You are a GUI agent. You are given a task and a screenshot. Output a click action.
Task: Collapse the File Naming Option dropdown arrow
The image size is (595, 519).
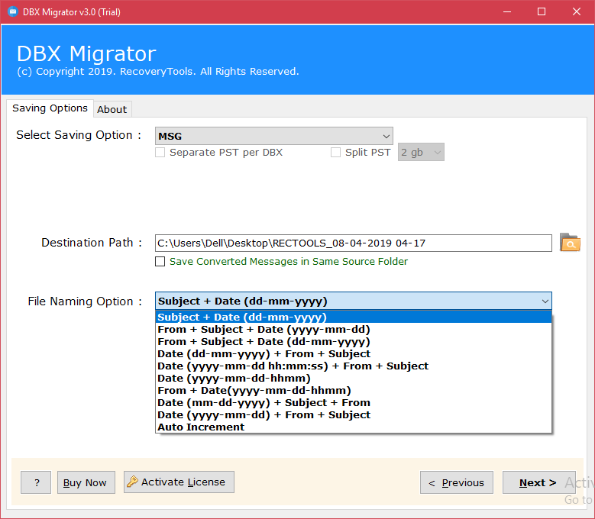coord(545,301)
